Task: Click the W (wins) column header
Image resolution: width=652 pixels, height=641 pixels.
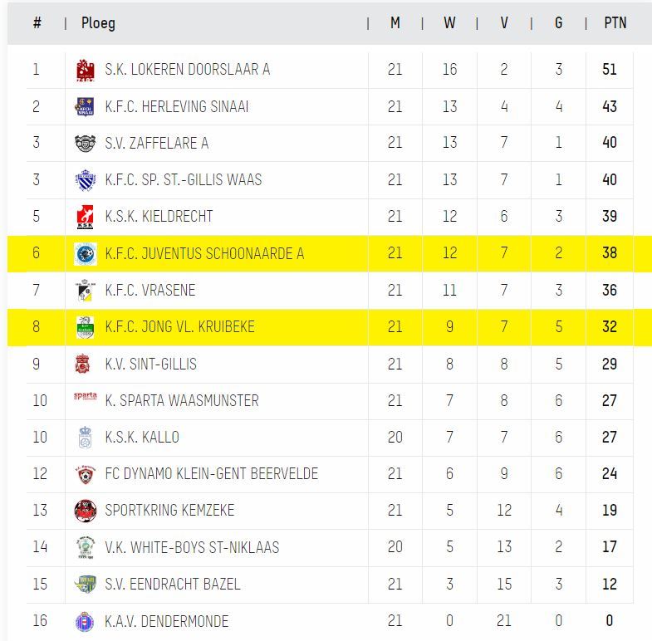Action: pos(449,23)
